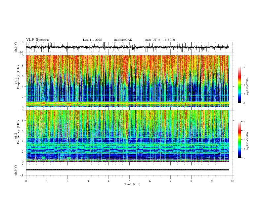Click the "VLF Spectra" plot title
The height and width of the screenshot is (203, 262).
click(x=37, y=40)
